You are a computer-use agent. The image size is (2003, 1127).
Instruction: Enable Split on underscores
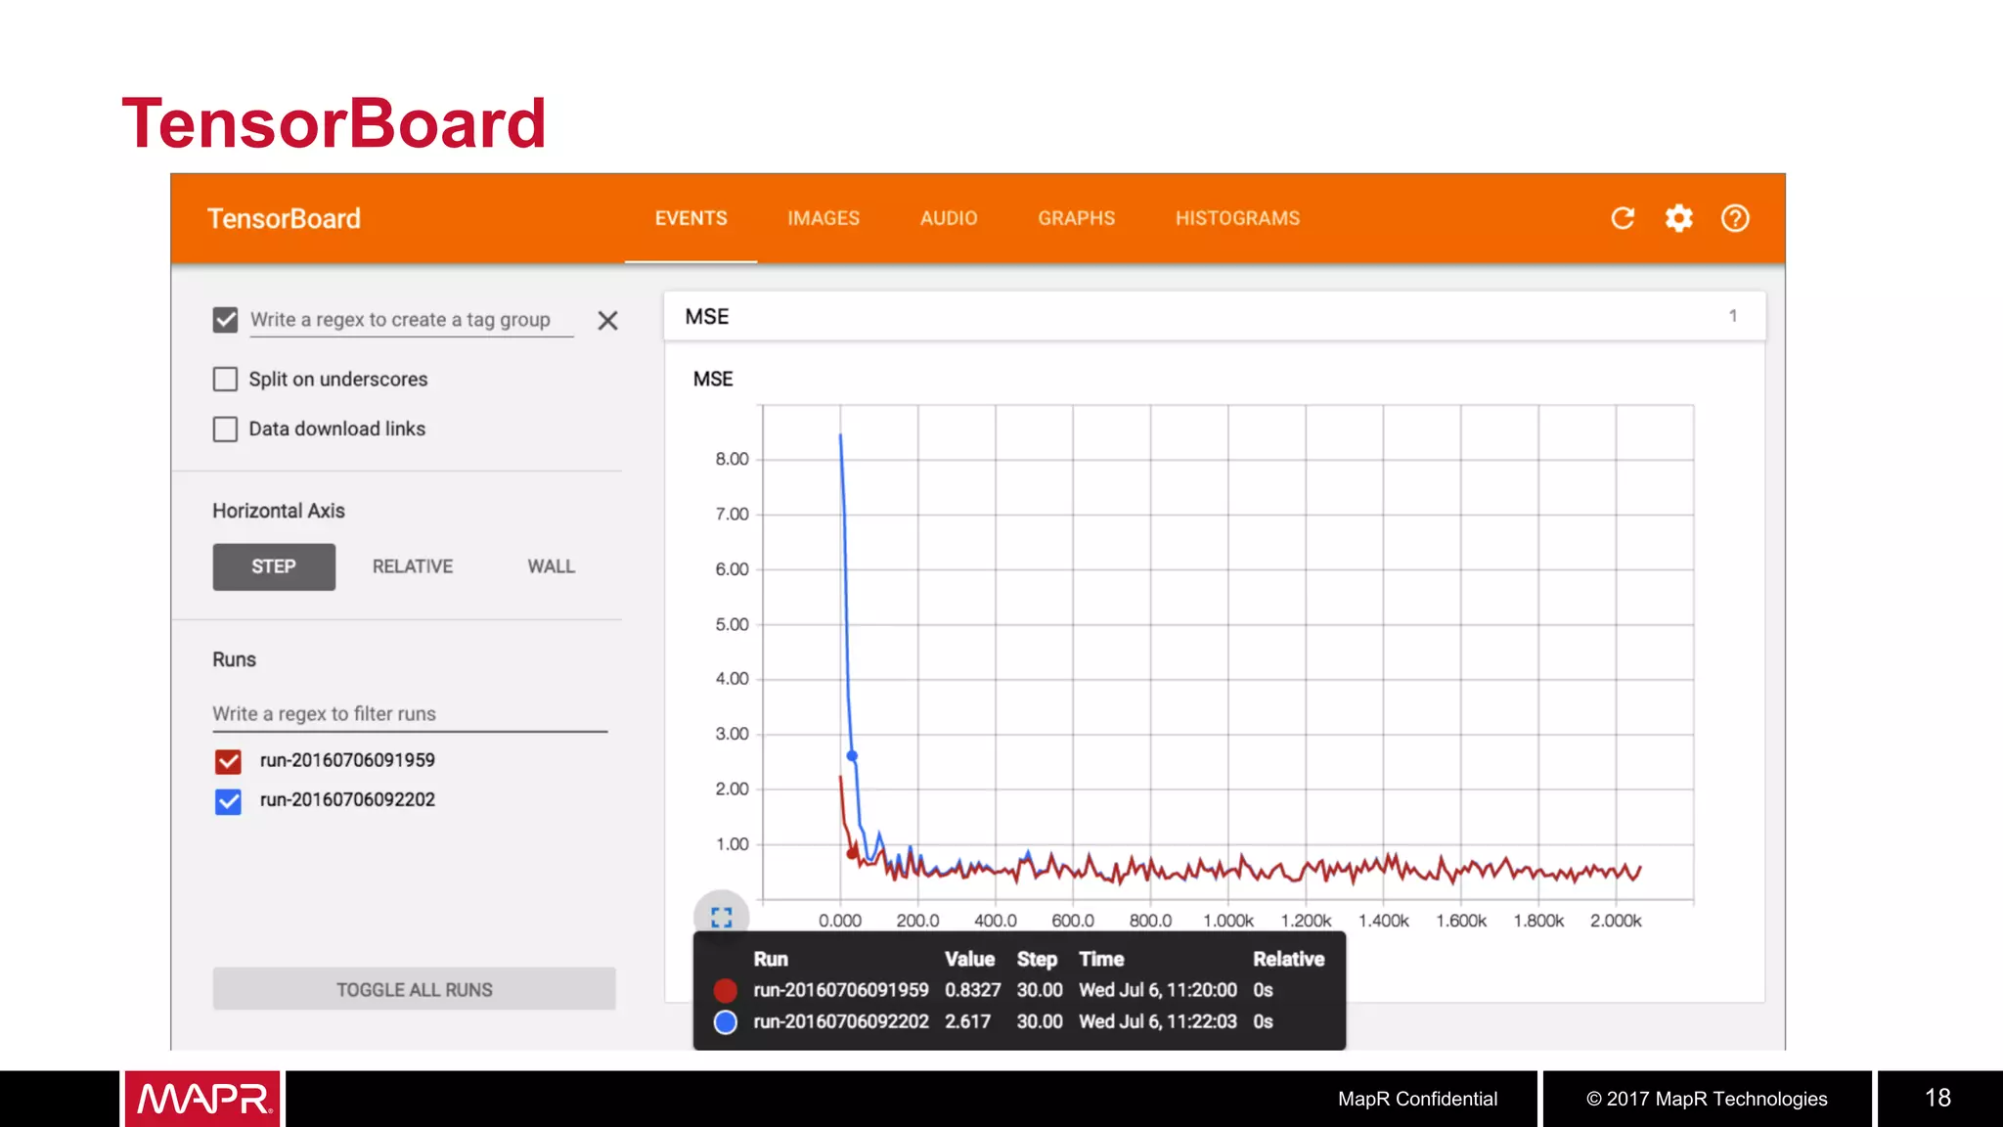click(x=225, y=380)
